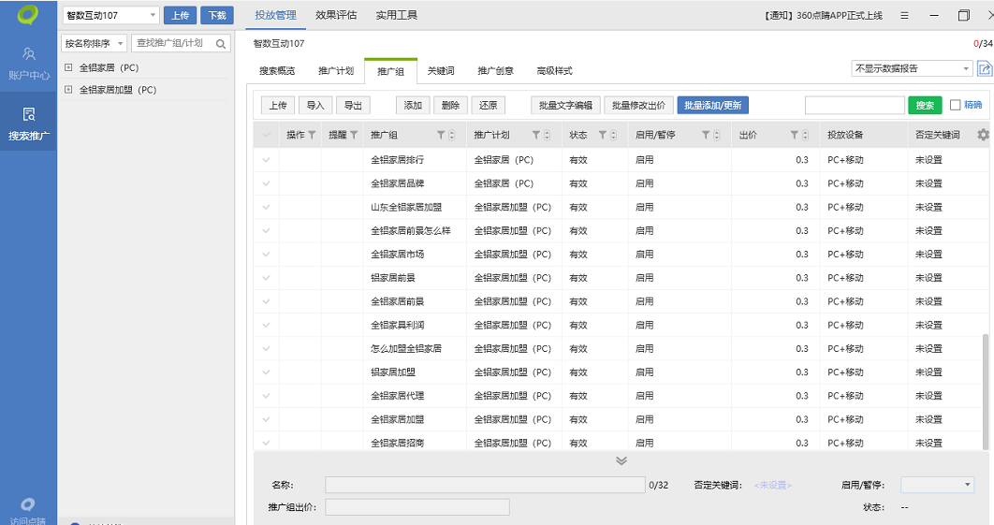Switch to the 关键词 tab

(x=440, y=71)
